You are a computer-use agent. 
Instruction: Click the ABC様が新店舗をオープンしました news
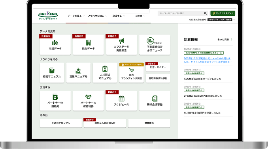(x=202, y=79)
